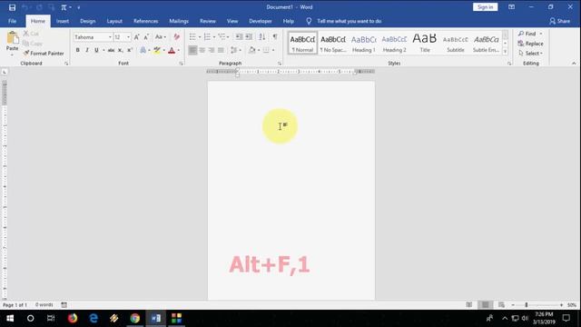
Task: Click the Paste clipboard icon
Action: click(12, 38)
